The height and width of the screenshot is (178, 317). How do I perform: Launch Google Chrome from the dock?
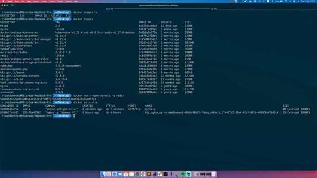(x=143, y=174)
